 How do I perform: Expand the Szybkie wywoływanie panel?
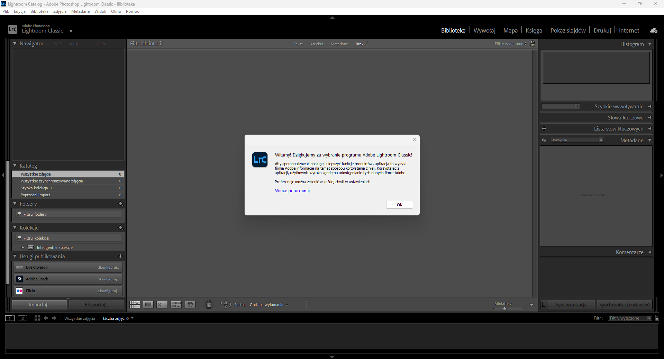(x=650, y=107)
